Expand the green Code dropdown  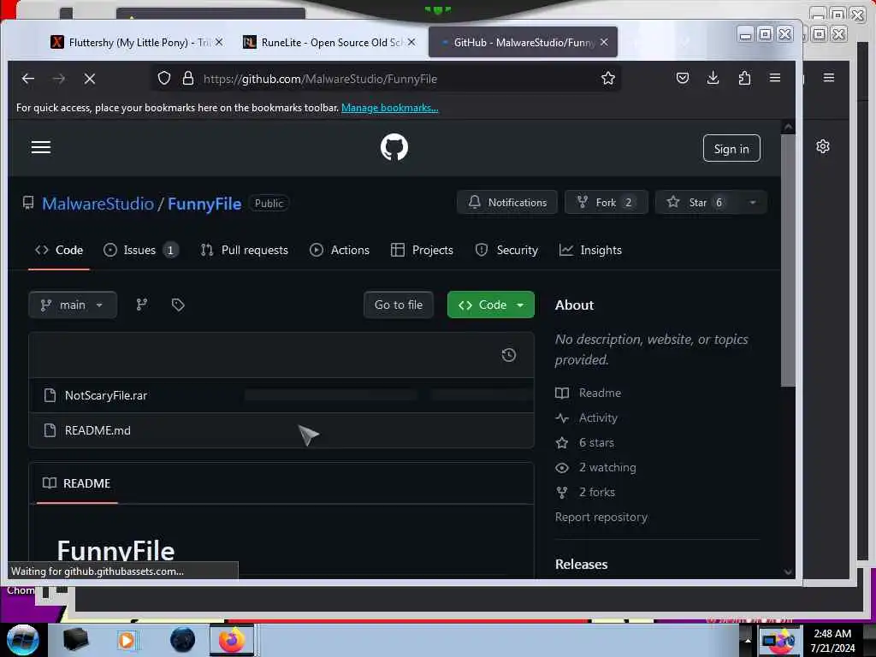click(490, 305)
